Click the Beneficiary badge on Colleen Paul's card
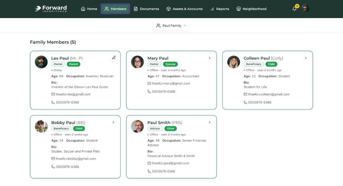 click(254, 64)
